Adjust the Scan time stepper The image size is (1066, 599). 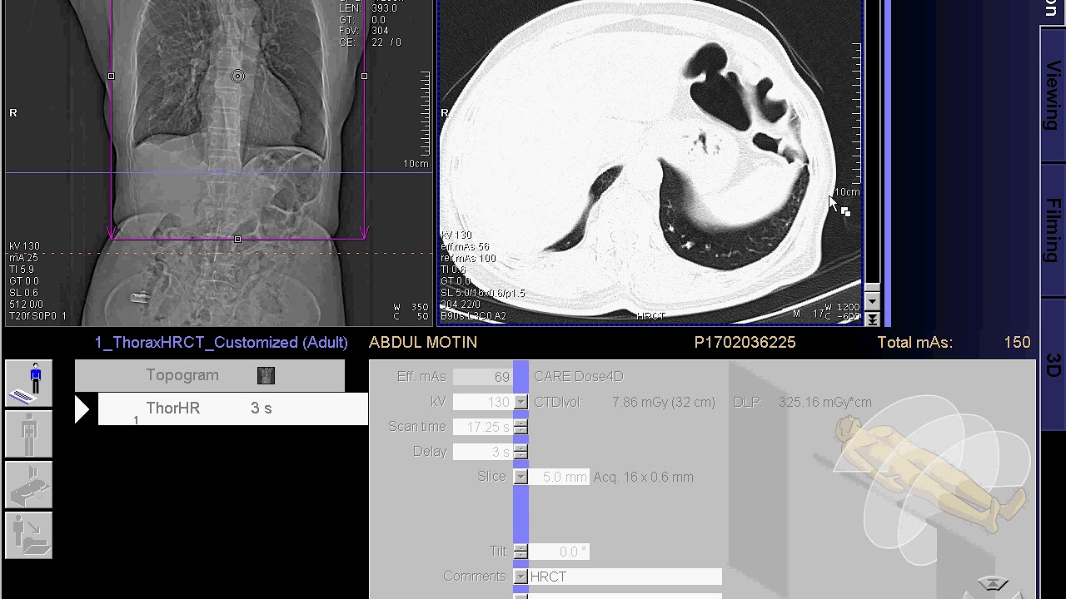(521, 427)
